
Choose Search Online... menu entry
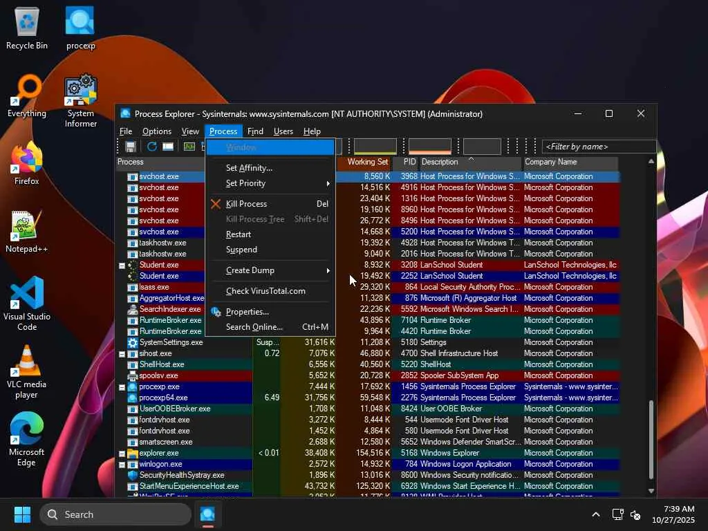pos(270,327)
